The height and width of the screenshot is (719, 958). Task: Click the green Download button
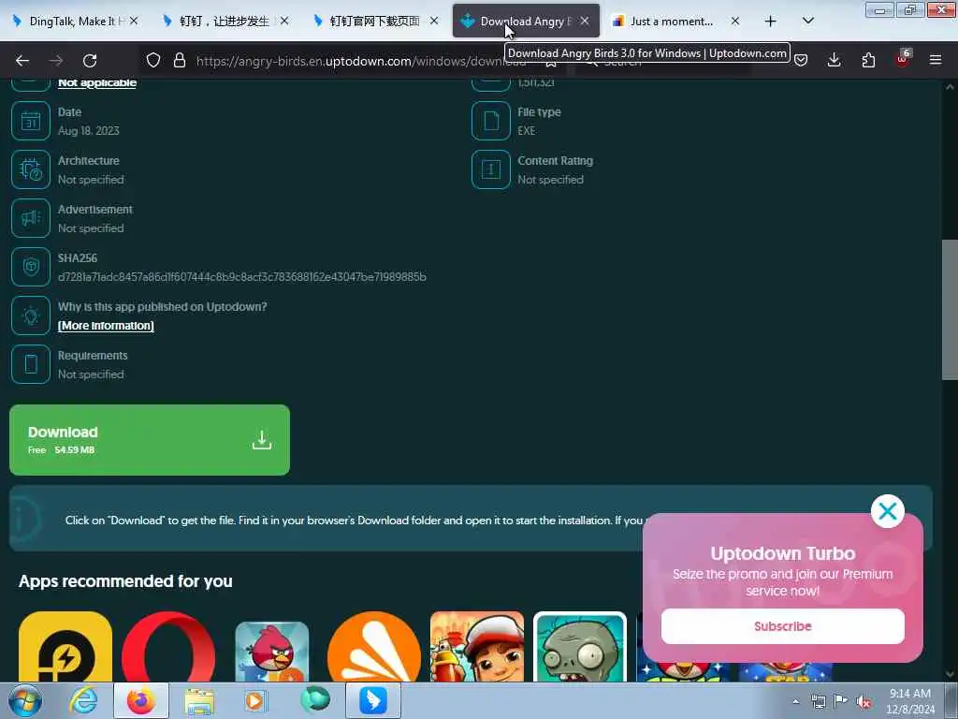pyautogui.click(x=150, y=440)
